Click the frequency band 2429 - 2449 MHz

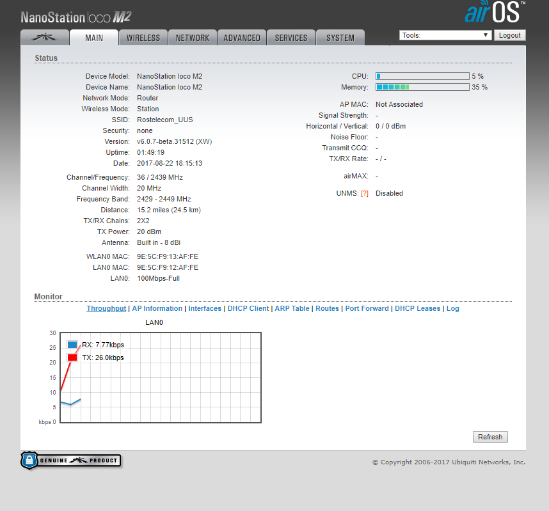coord(164,199)
